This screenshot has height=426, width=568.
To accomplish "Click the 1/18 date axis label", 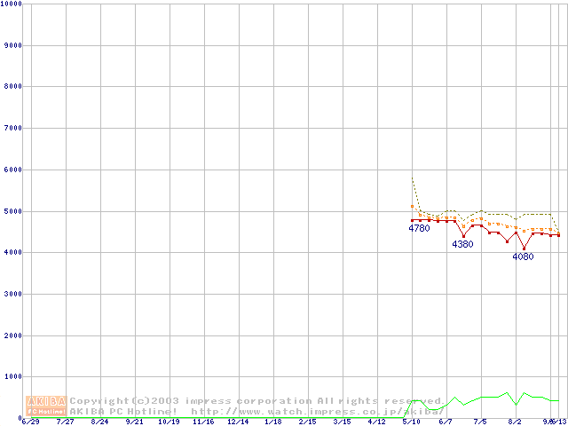I will tap(272, 422).
